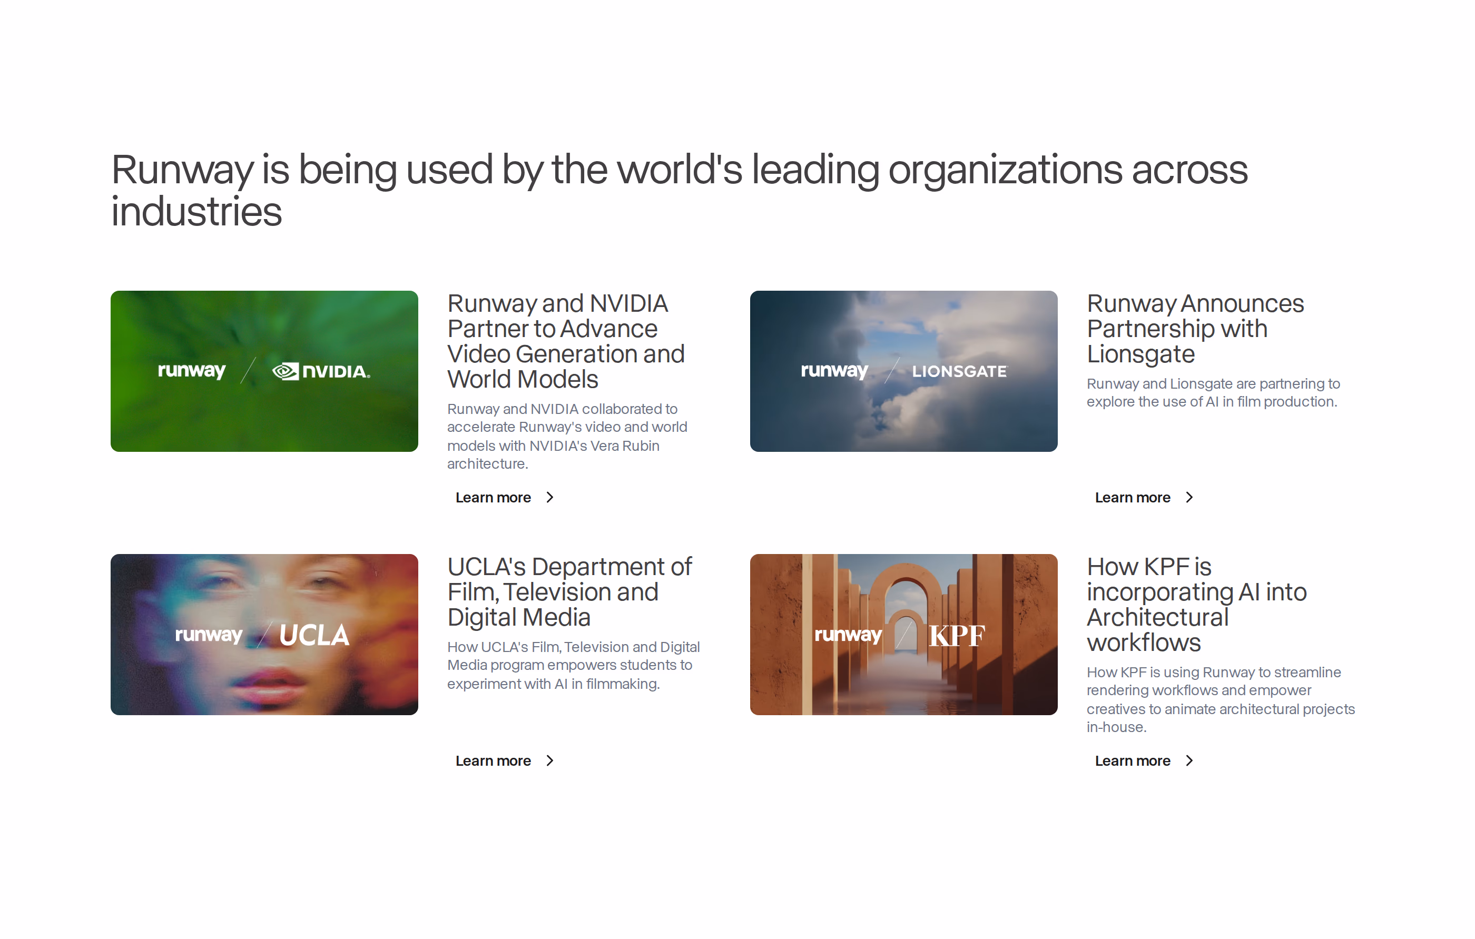
Task: Click the LIONSGATE logo in the clouds card
Action: 959,371
